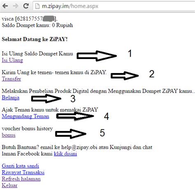Click the Melakukan Pembelian Produk Digital text
The image size is (195, 190).
[x=98, y=91]
